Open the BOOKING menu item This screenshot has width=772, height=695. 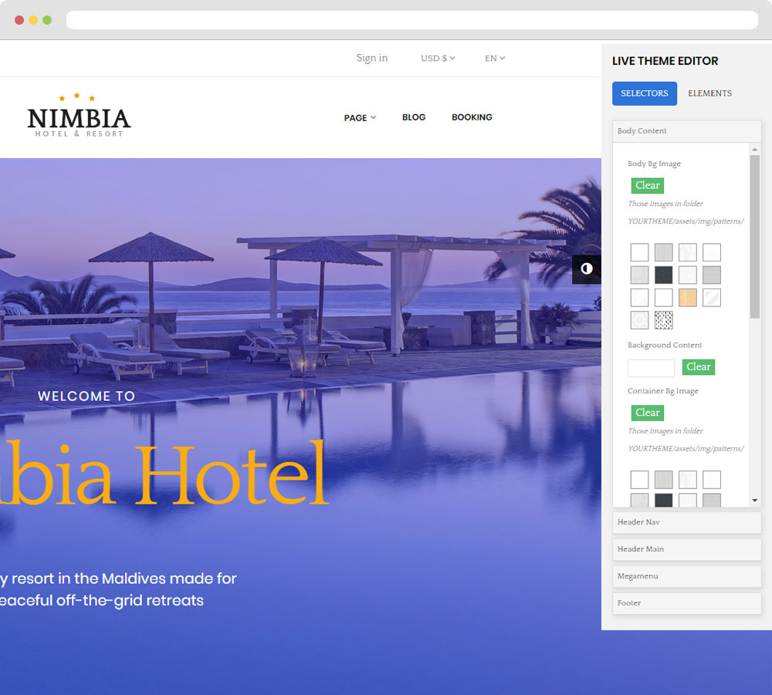(472, 117)
